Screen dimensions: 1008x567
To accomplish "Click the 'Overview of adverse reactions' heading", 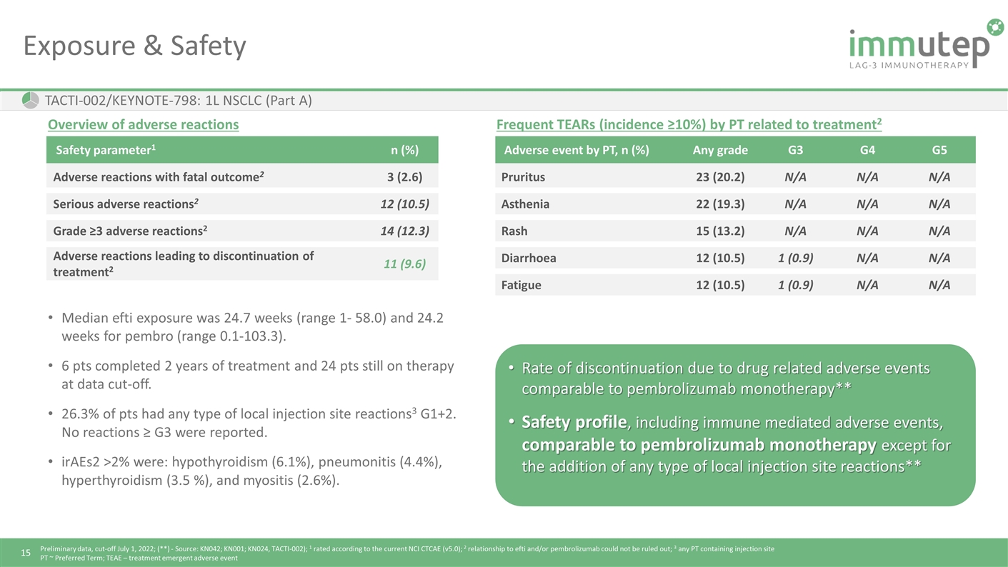I will 143,125.
